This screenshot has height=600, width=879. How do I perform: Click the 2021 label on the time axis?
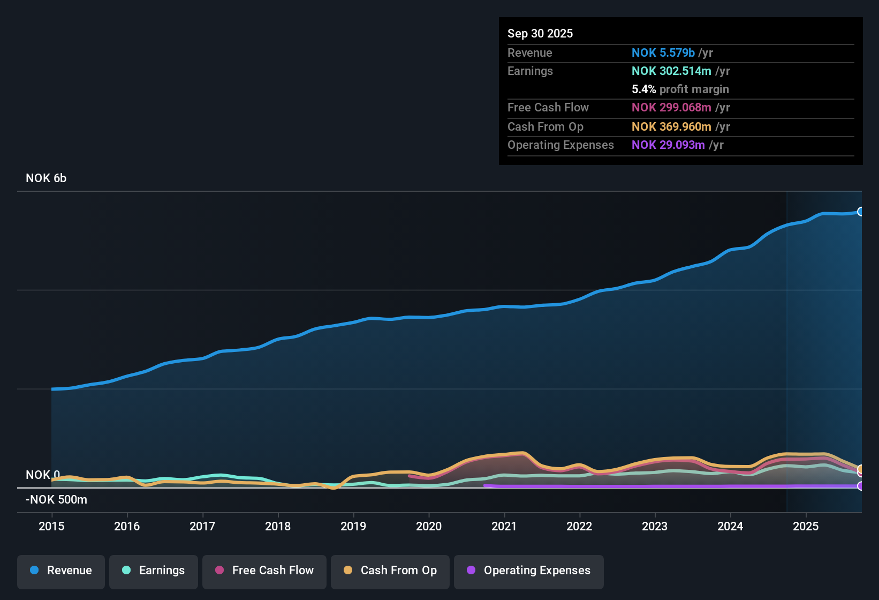(x=504, y=527)
